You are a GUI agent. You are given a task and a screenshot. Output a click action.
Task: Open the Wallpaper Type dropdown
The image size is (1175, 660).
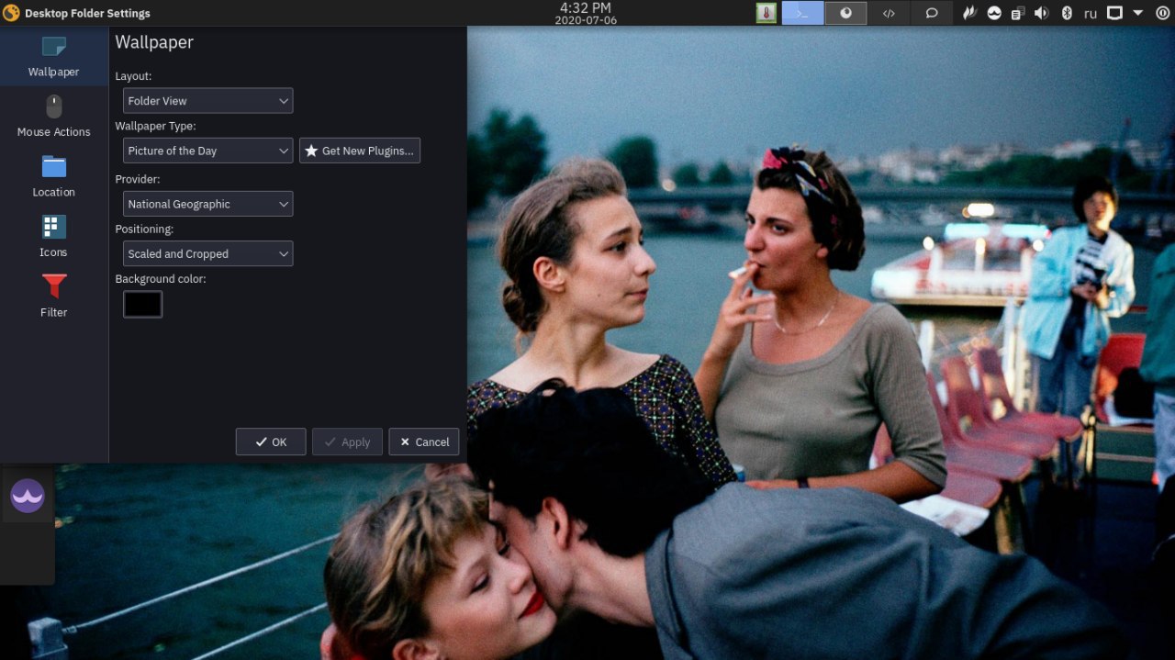click(207, 151)
